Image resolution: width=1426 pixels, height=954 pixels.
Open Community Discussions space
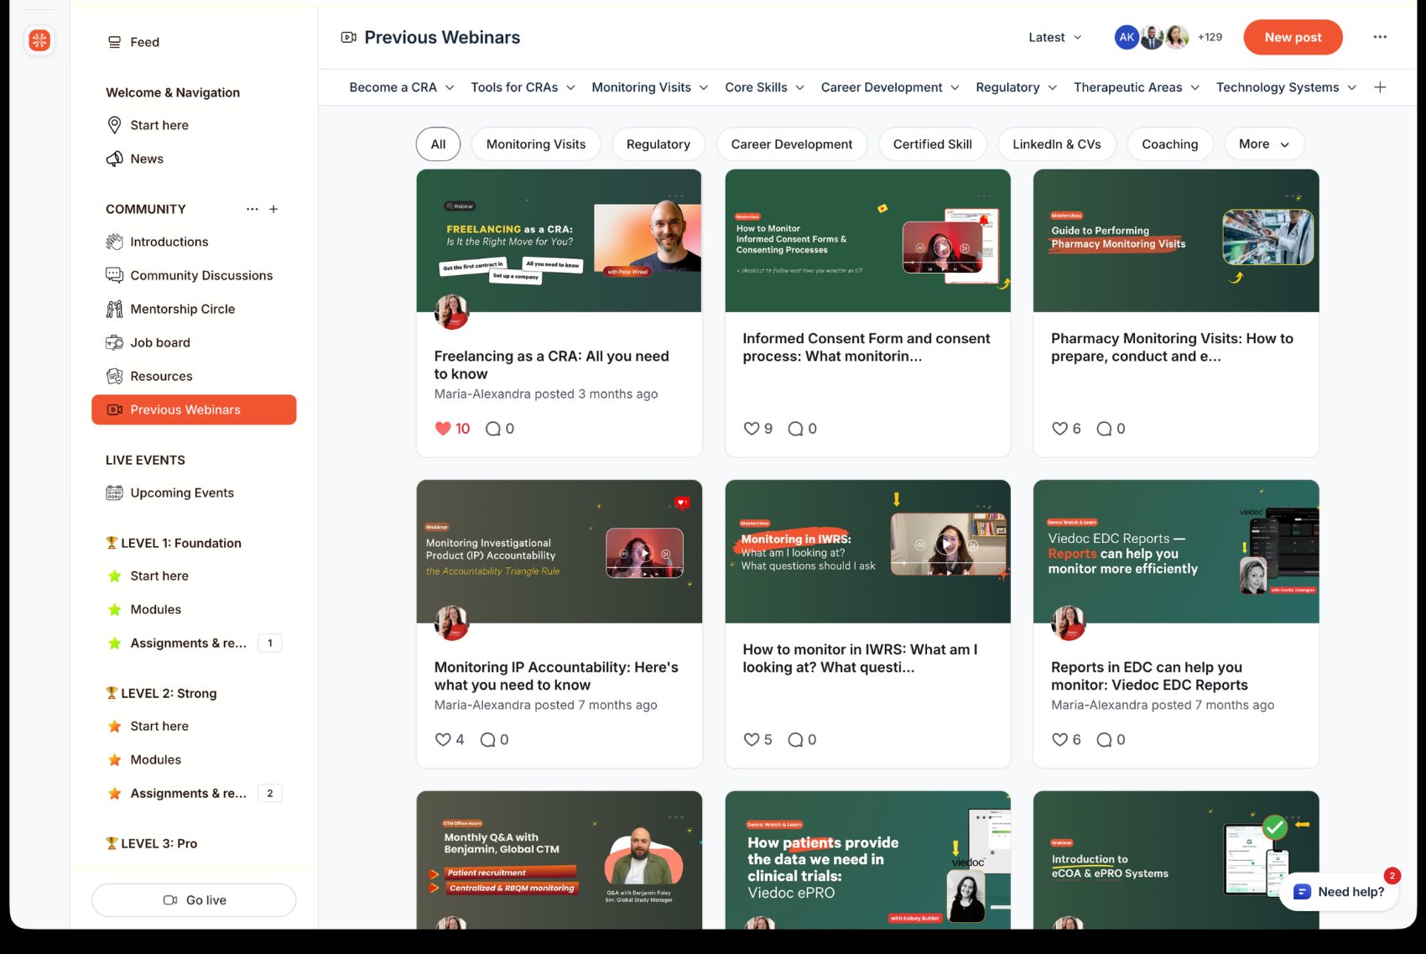point(201,275)
